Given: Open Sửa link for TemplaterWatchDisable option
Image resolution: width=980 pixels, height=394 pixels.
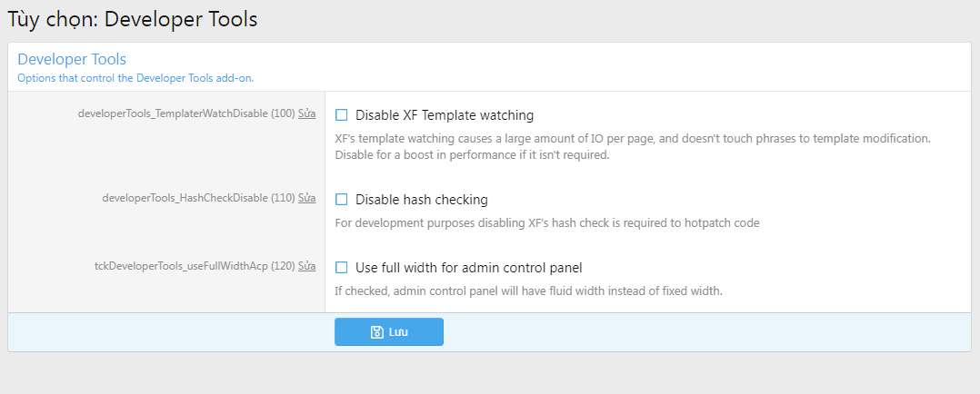Looking at the screenshot, I should click(307, 114).
